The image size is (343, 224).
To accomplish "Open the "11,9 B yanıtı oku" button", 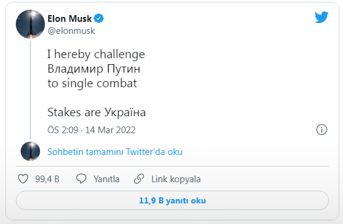I will coord(172,200).
